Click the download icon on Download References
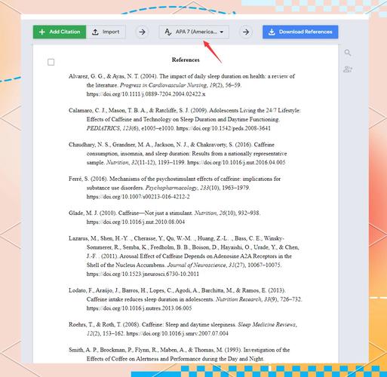Viewport: 387px width, 377px height. pos(272,32)
